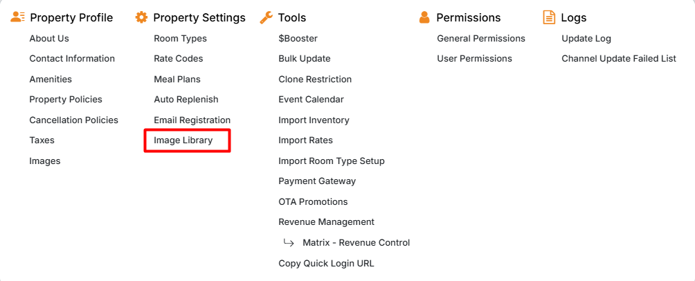The width and height of the screenshot is (695, 281).
Task: Click Copy Quick Login URL
Action: [x=326, y=263]
